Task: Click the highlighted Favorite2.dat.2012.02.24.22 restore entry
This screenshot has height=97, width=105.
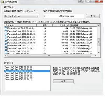Action: click(x=27, y=71)
